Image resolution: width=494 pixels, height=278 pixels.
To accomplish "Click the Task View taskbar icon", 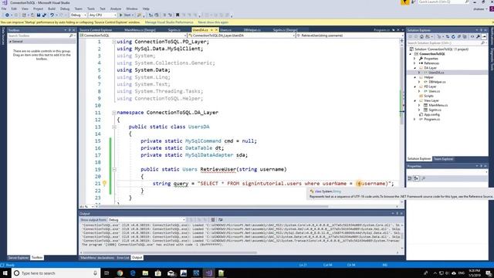I will click(x=107, y=273).
